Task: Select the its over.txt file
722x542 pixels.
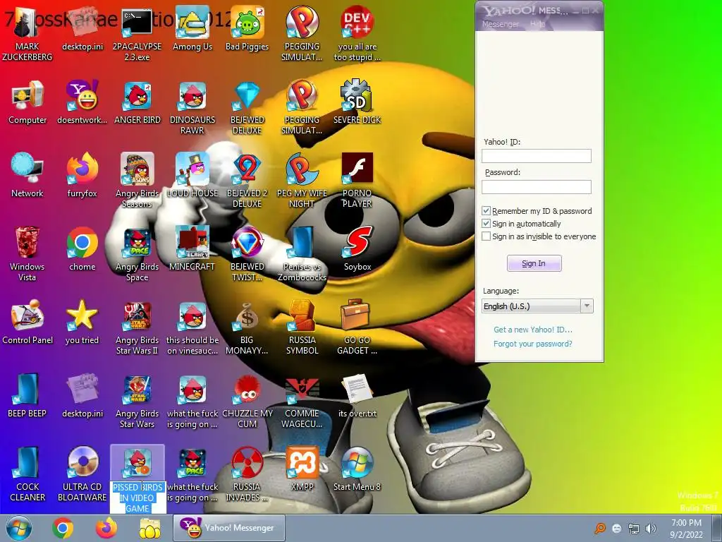Action: click(x=357, y=395)
